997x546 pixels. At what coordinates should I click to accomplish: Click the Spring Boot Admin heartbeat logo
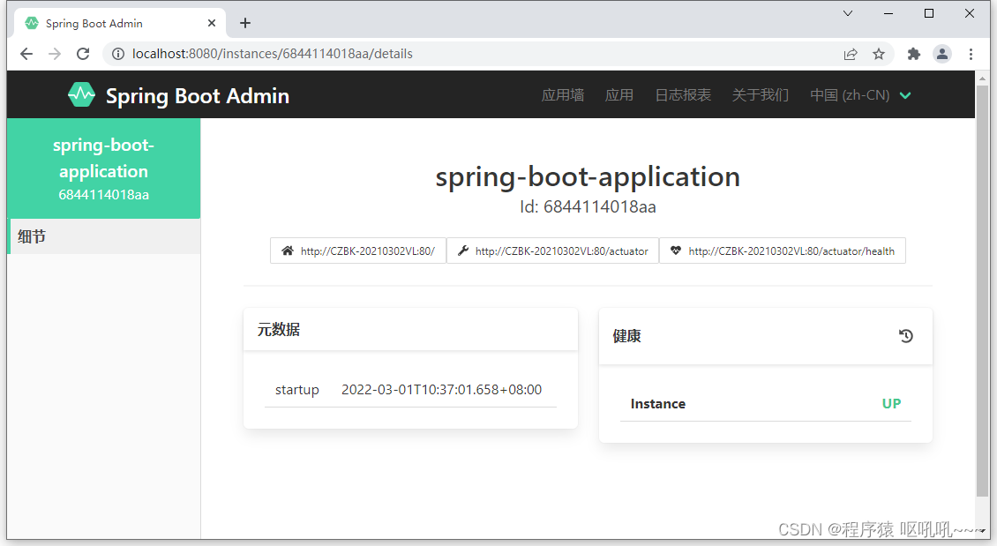(81, 94)
